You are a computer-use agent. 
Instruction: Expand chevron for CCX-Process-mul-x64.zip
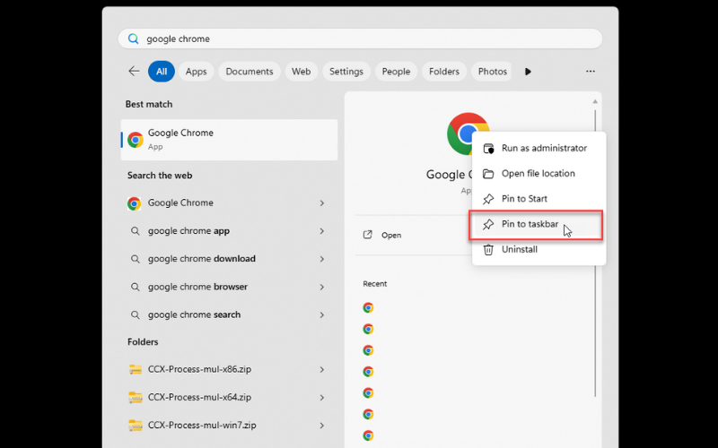click(x=322, y=398)
